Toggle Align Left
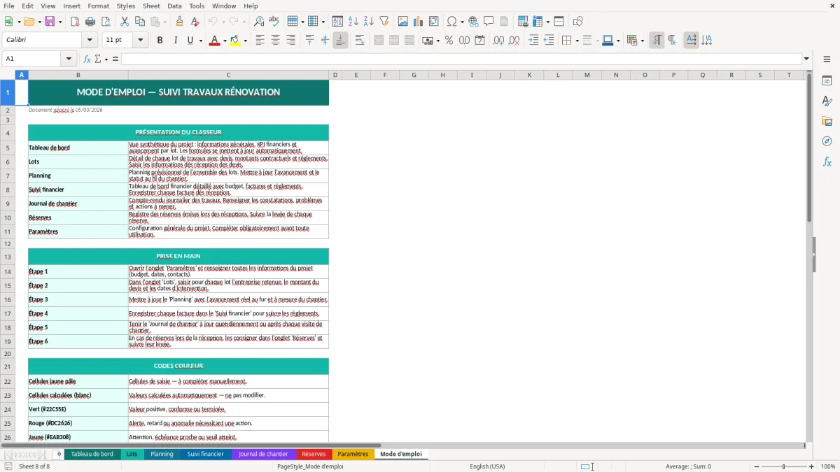This screenshot has height=472, width=840. coord(260,41)
